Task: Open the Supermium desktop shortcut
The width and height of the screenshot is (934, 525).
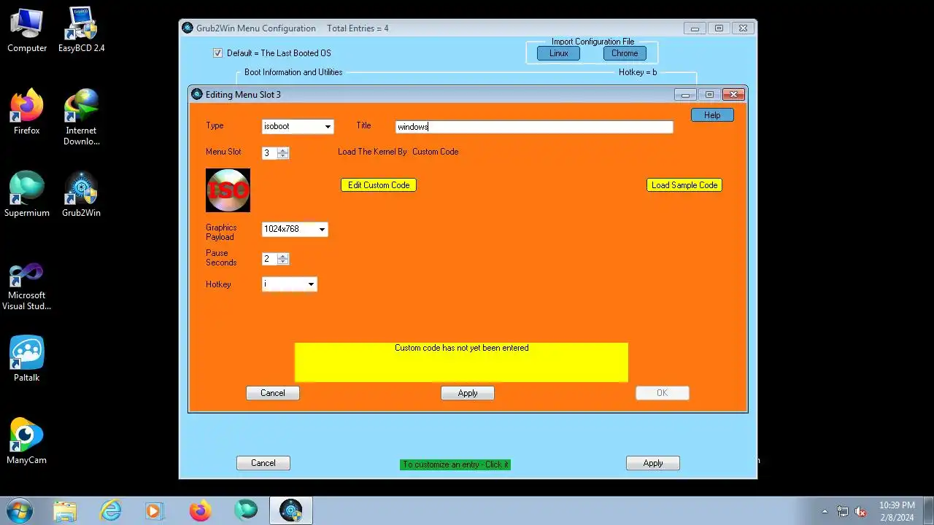Action: click(x=27, y=195)
